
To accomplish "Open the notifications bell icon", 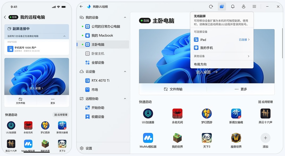I will (233, 7).
